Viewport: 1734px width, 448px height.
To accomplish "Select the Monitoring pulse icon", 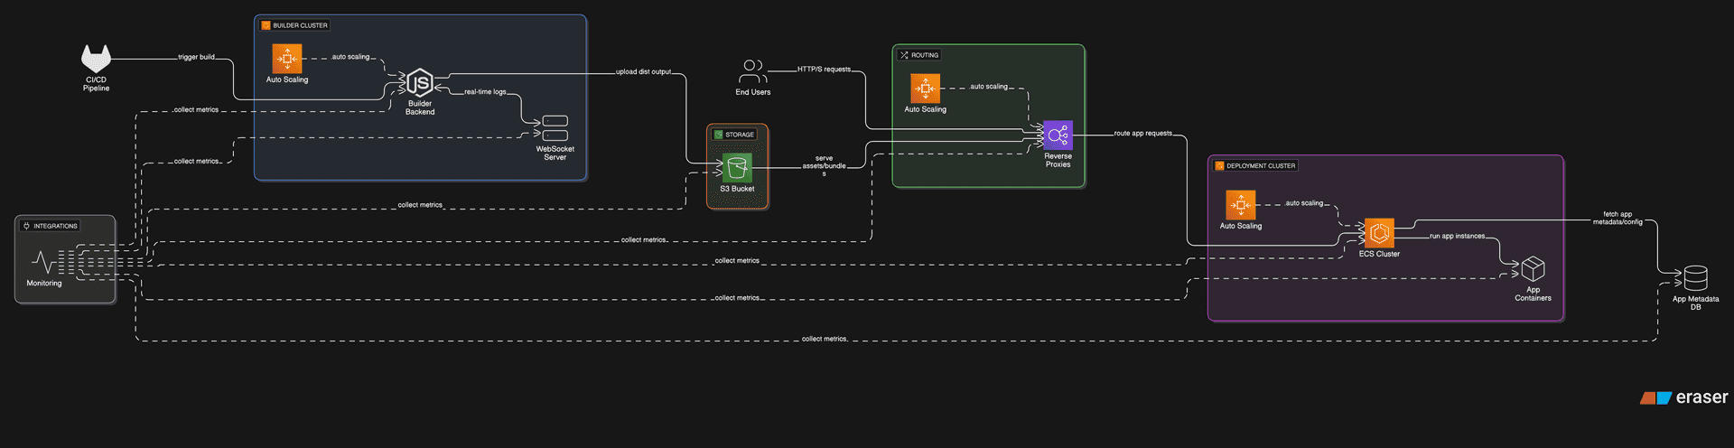I will [x=44, y=263].
